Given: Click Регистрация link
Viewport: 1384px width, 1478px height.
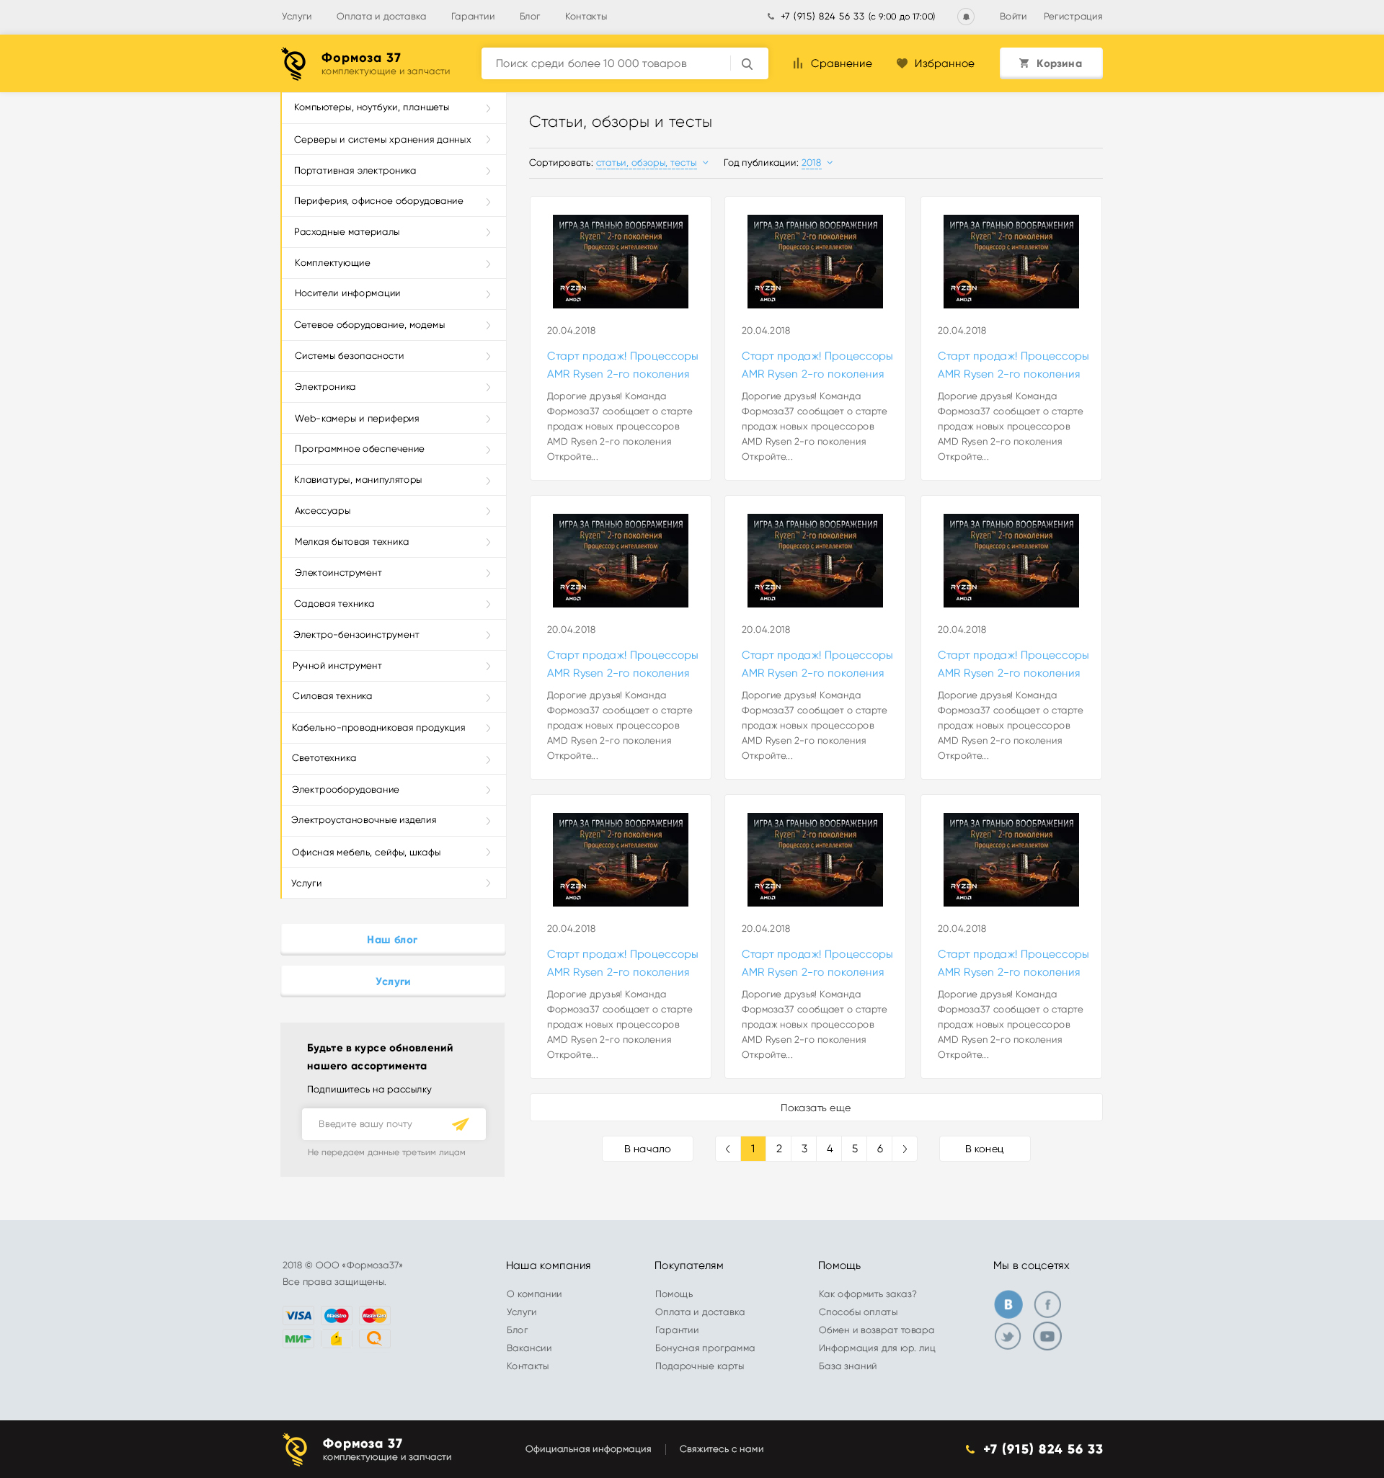Looking at the screenshot, I should pyautogui.click(x=1073, y=17).
